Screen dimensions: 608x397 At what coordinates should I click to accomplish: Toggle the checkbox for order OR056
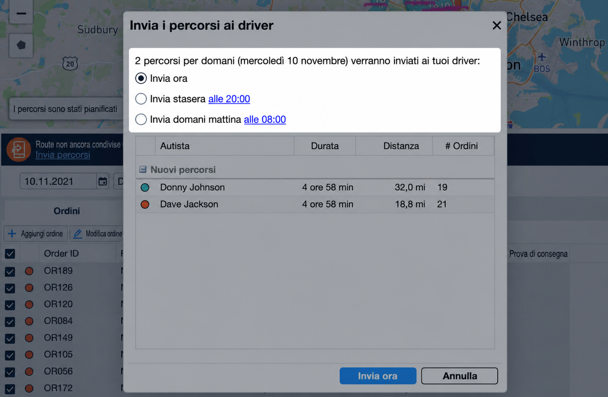(x=10, y=372)
